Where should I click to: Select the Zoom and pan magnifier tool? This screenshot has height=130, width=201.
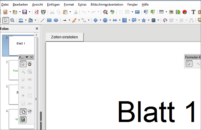(12, 20)
